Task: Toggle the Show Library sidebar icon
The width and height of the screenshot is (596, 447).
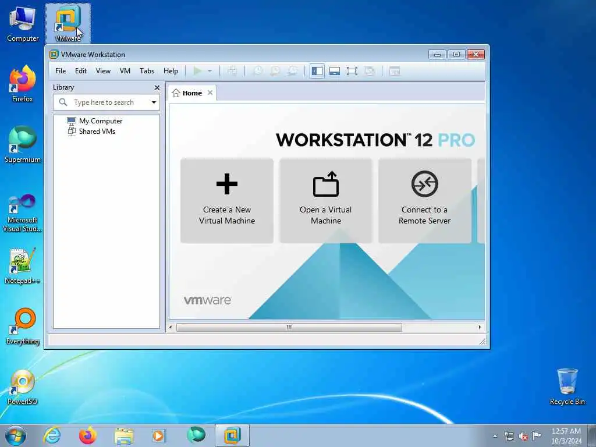Action: (x=317, y=71)
